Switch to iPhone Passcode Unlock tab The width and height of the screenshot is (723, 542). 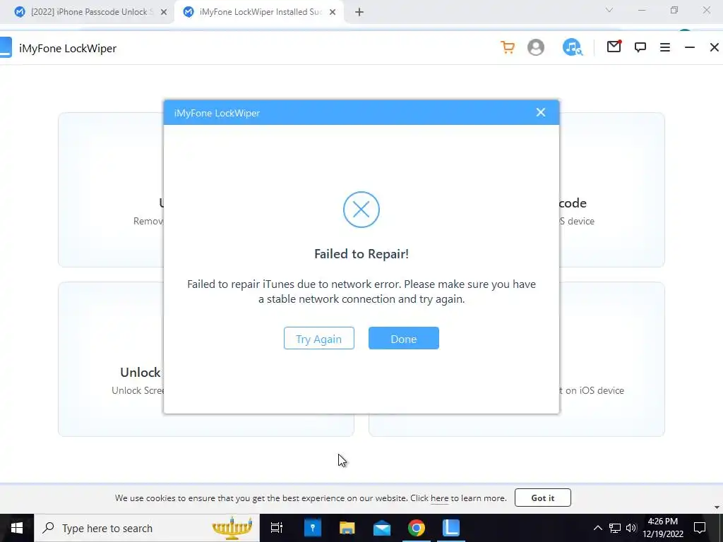91,12
